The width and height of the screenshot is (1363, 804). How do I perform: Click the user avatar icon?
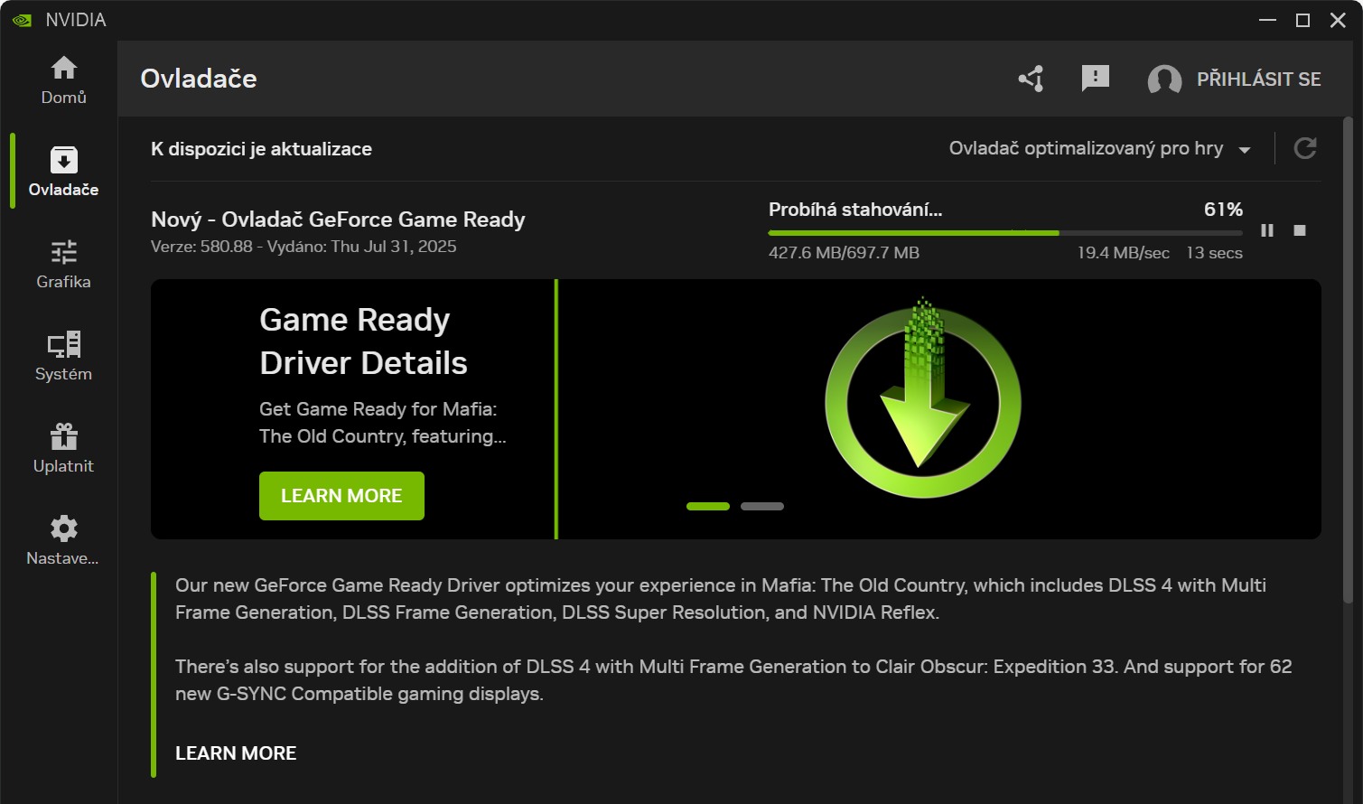[x=1164, y=79]
